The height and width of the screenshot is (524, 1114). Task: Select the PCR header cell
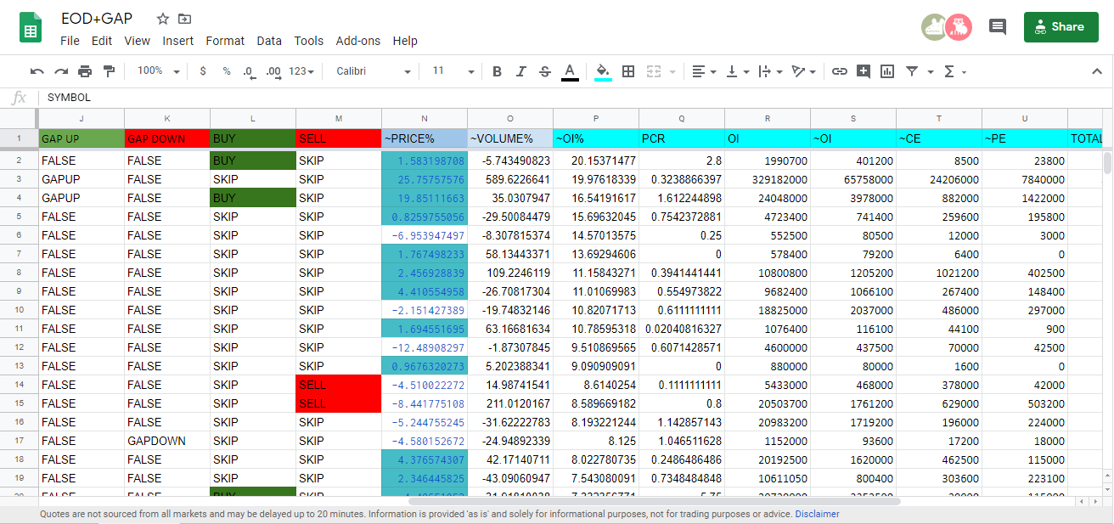pyautogui.click(x=682, y=138)
